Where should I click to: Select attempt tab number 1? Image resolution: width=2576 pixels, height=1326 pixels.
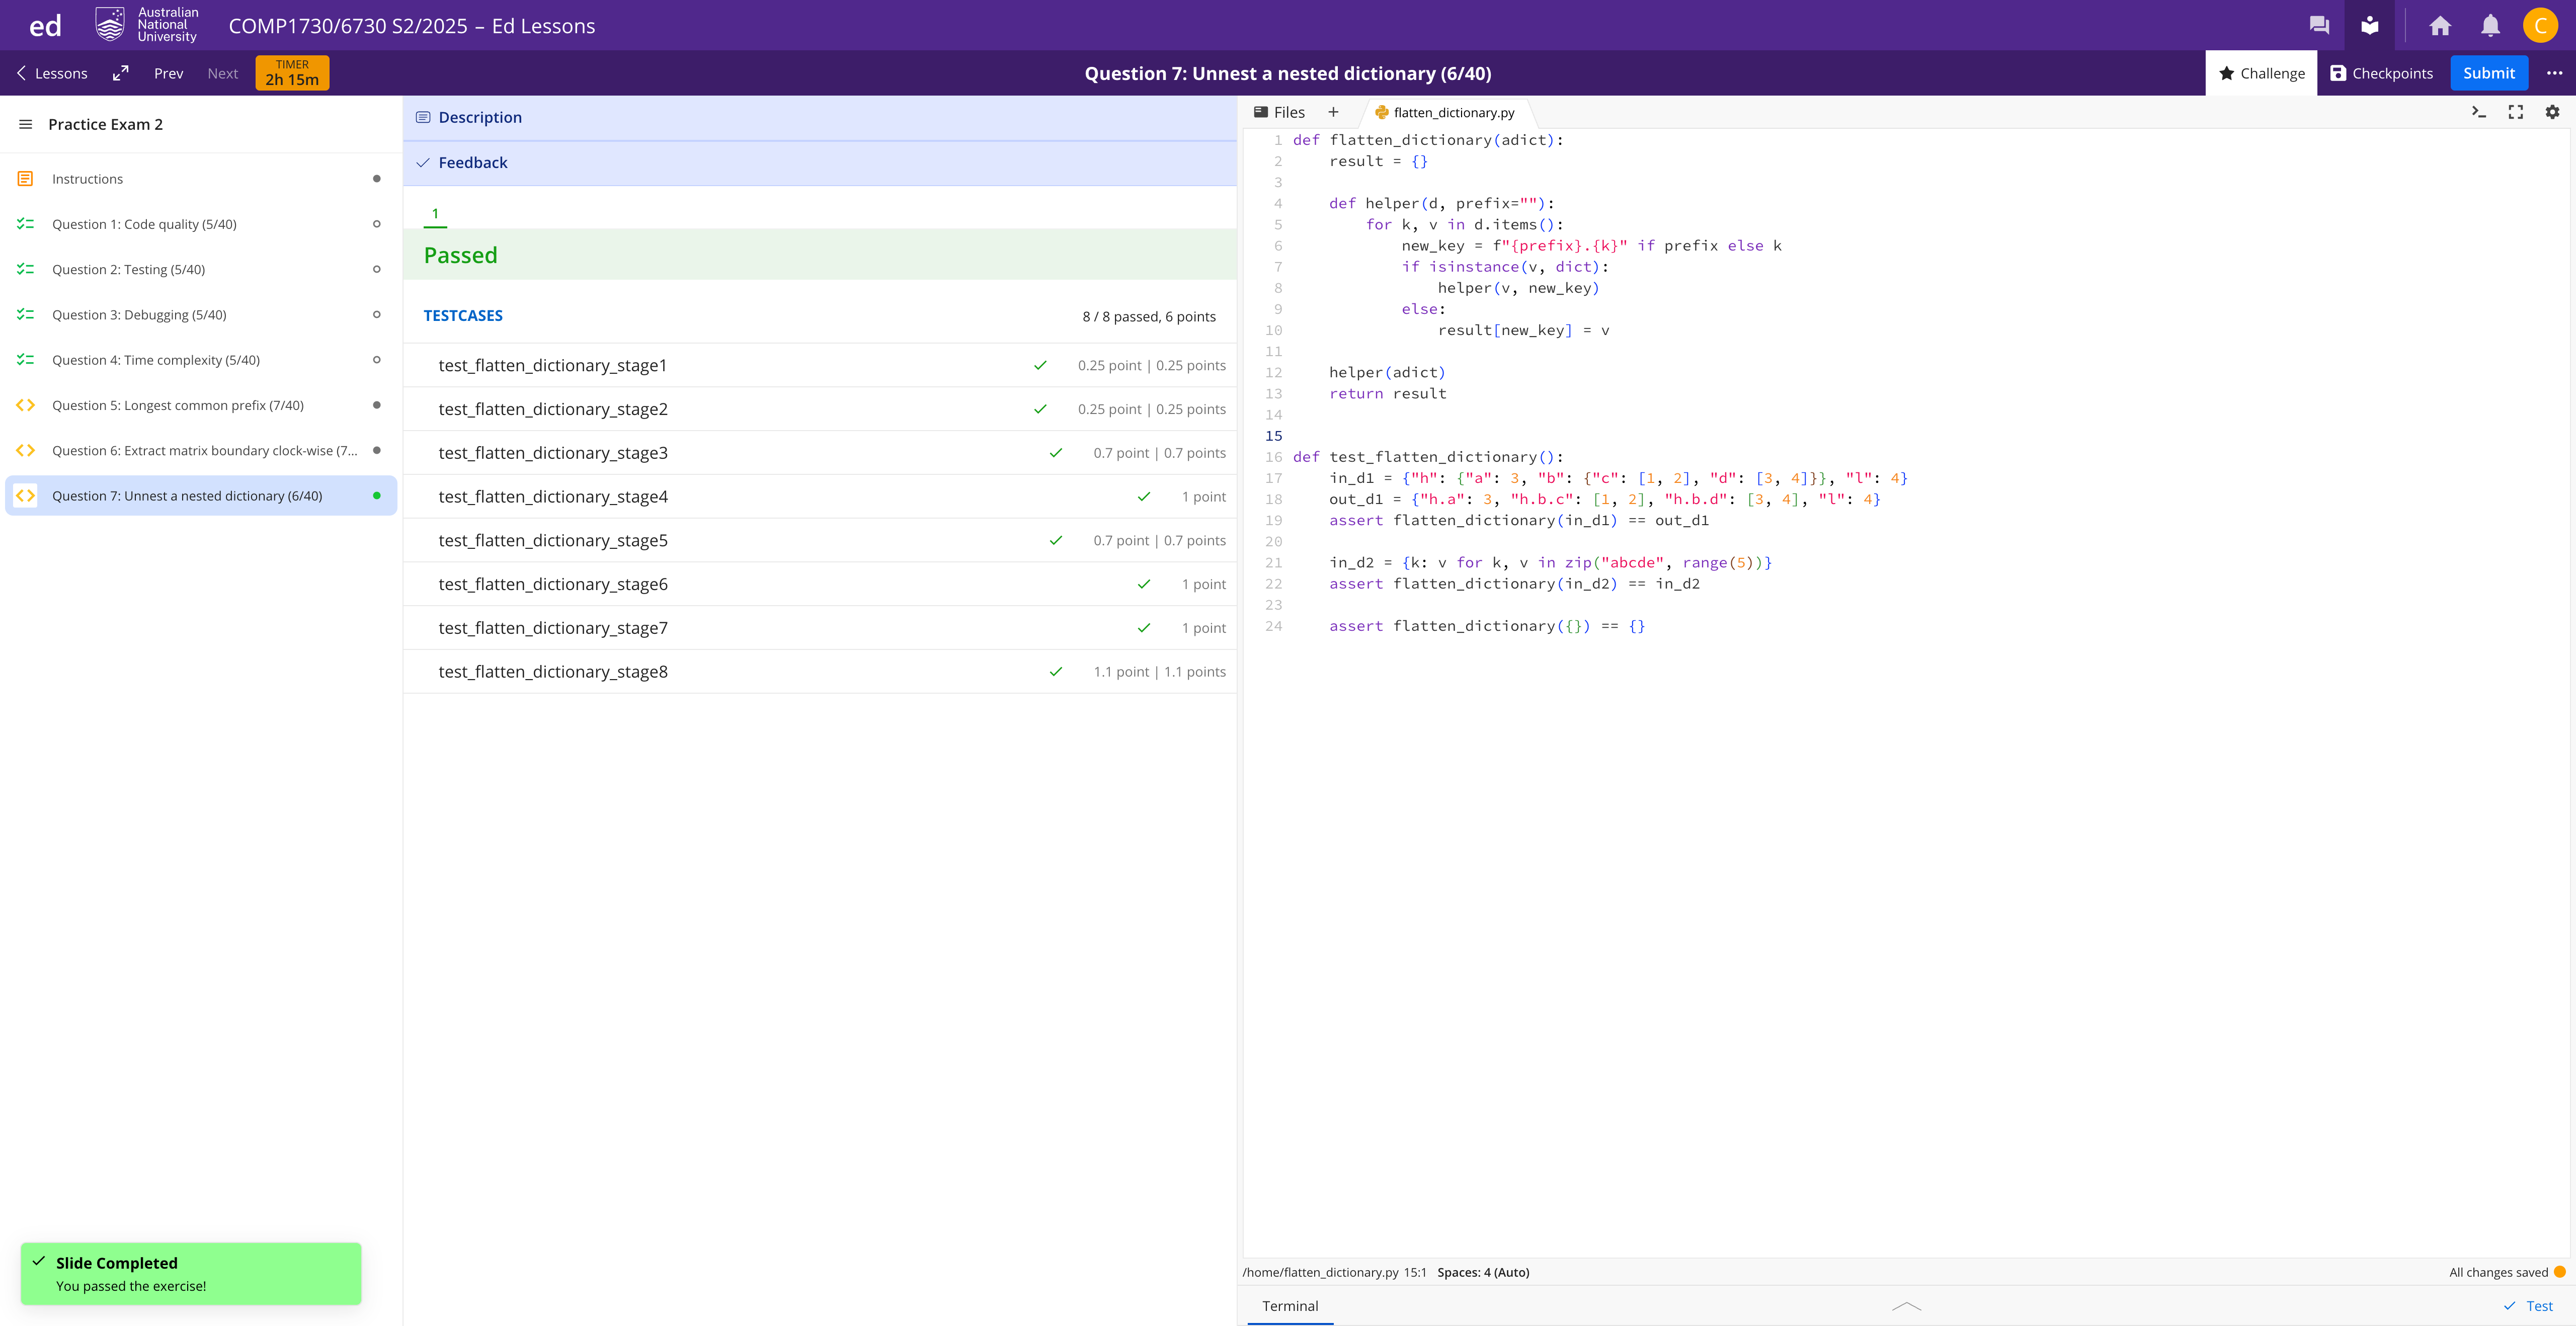click(x=435, y=213)
